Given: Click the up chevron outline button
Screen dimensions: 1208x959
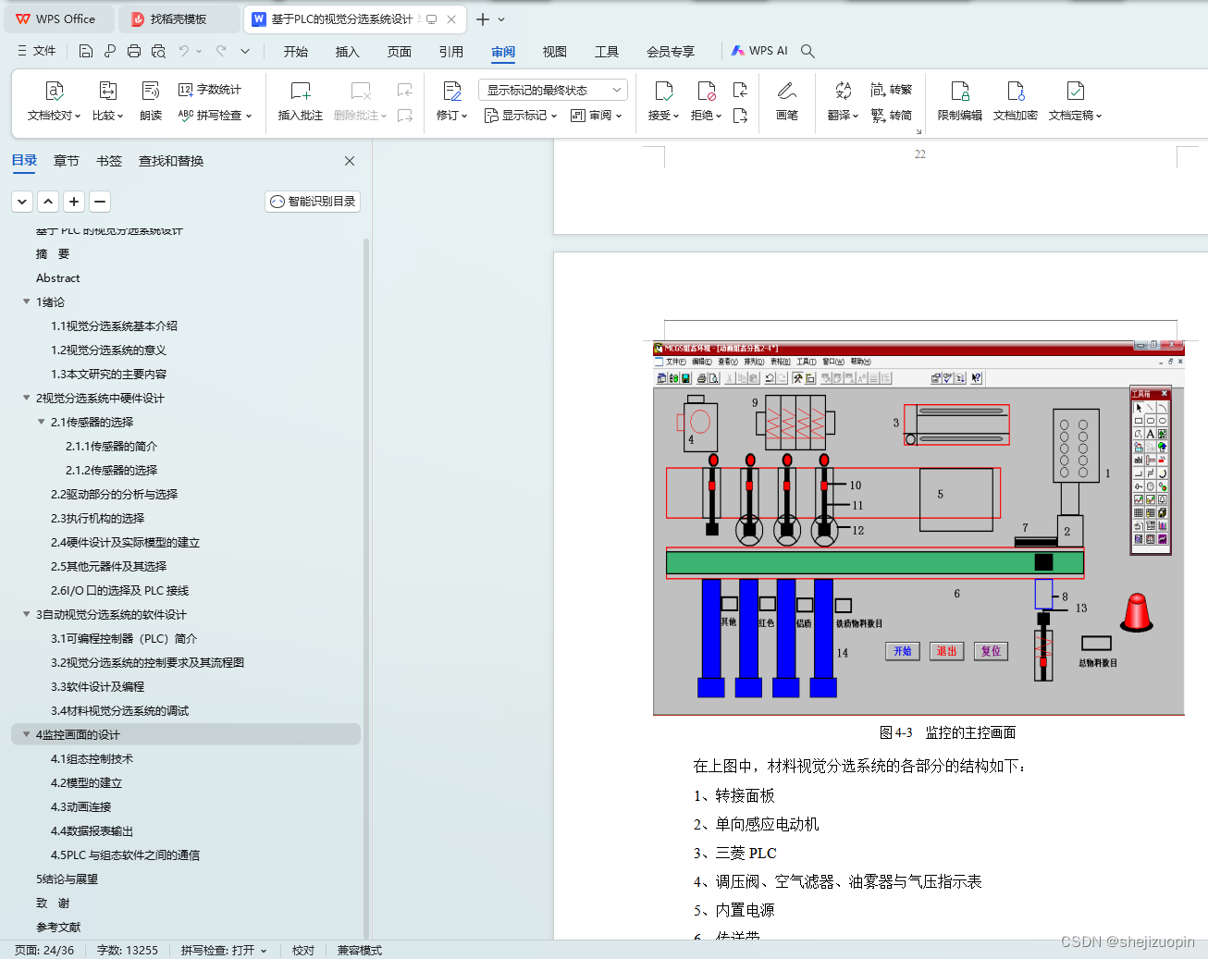Looking at the screenshot, I should tap(49, 202).
